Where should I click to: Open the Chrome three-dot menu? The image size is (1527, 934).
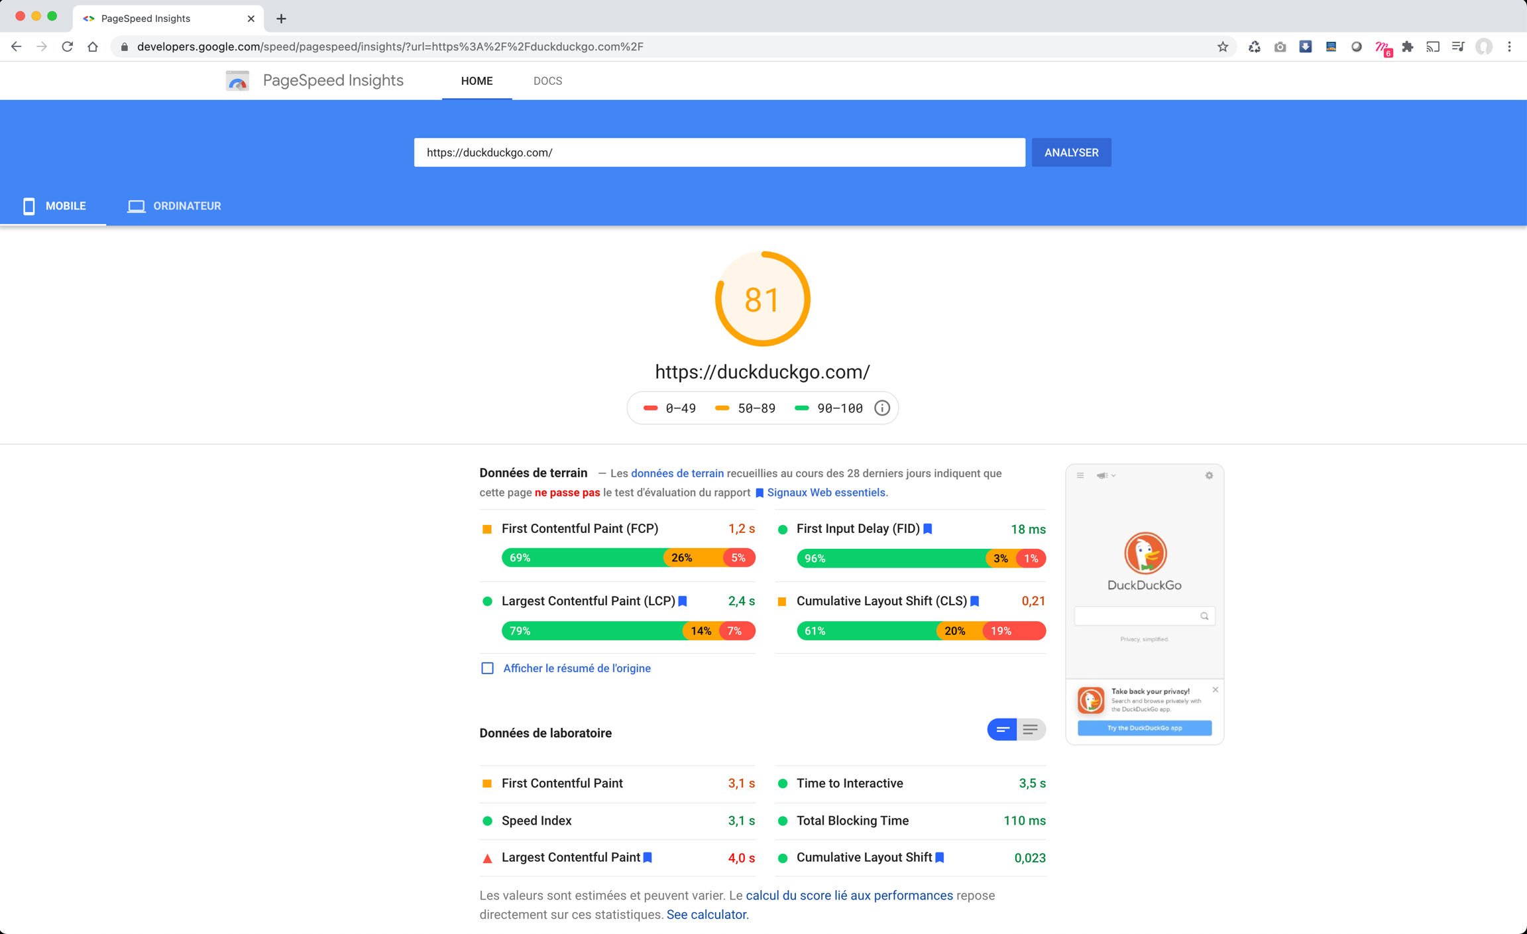tap(1509, 46)
